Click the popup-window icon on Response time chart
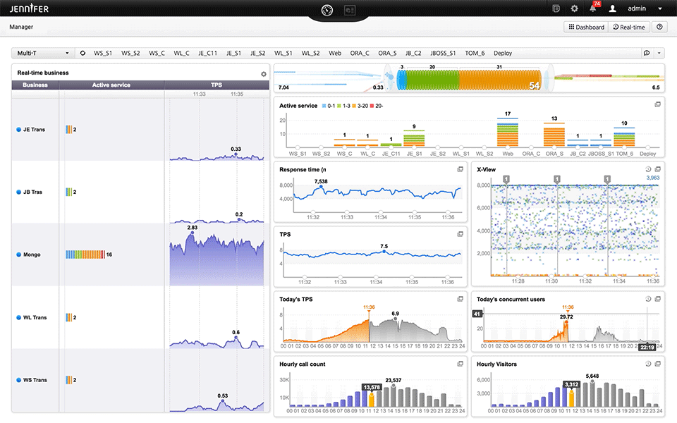The width and height of the screenshot is (677, 423). point(458,169)
